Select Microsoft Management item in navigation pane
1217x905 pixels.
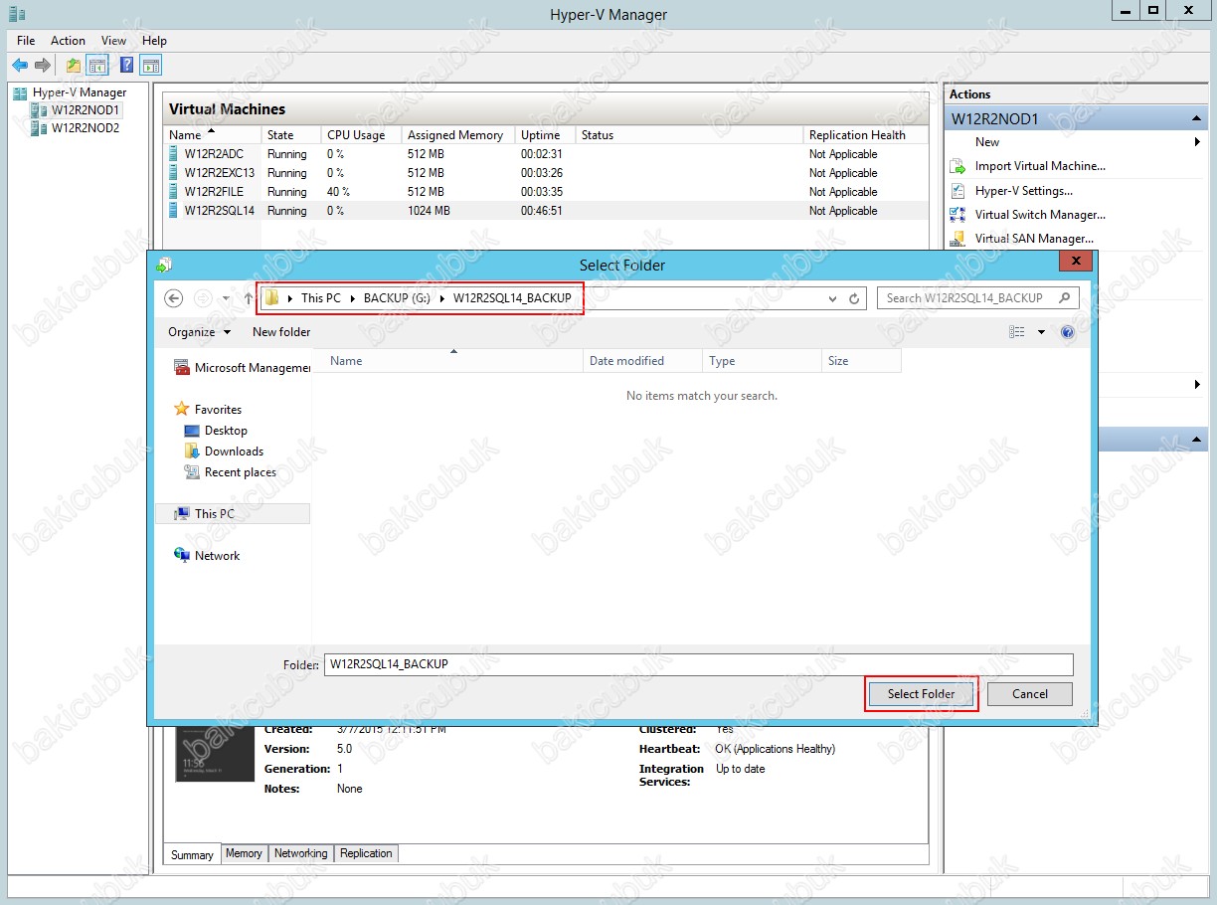coord(243,368)
